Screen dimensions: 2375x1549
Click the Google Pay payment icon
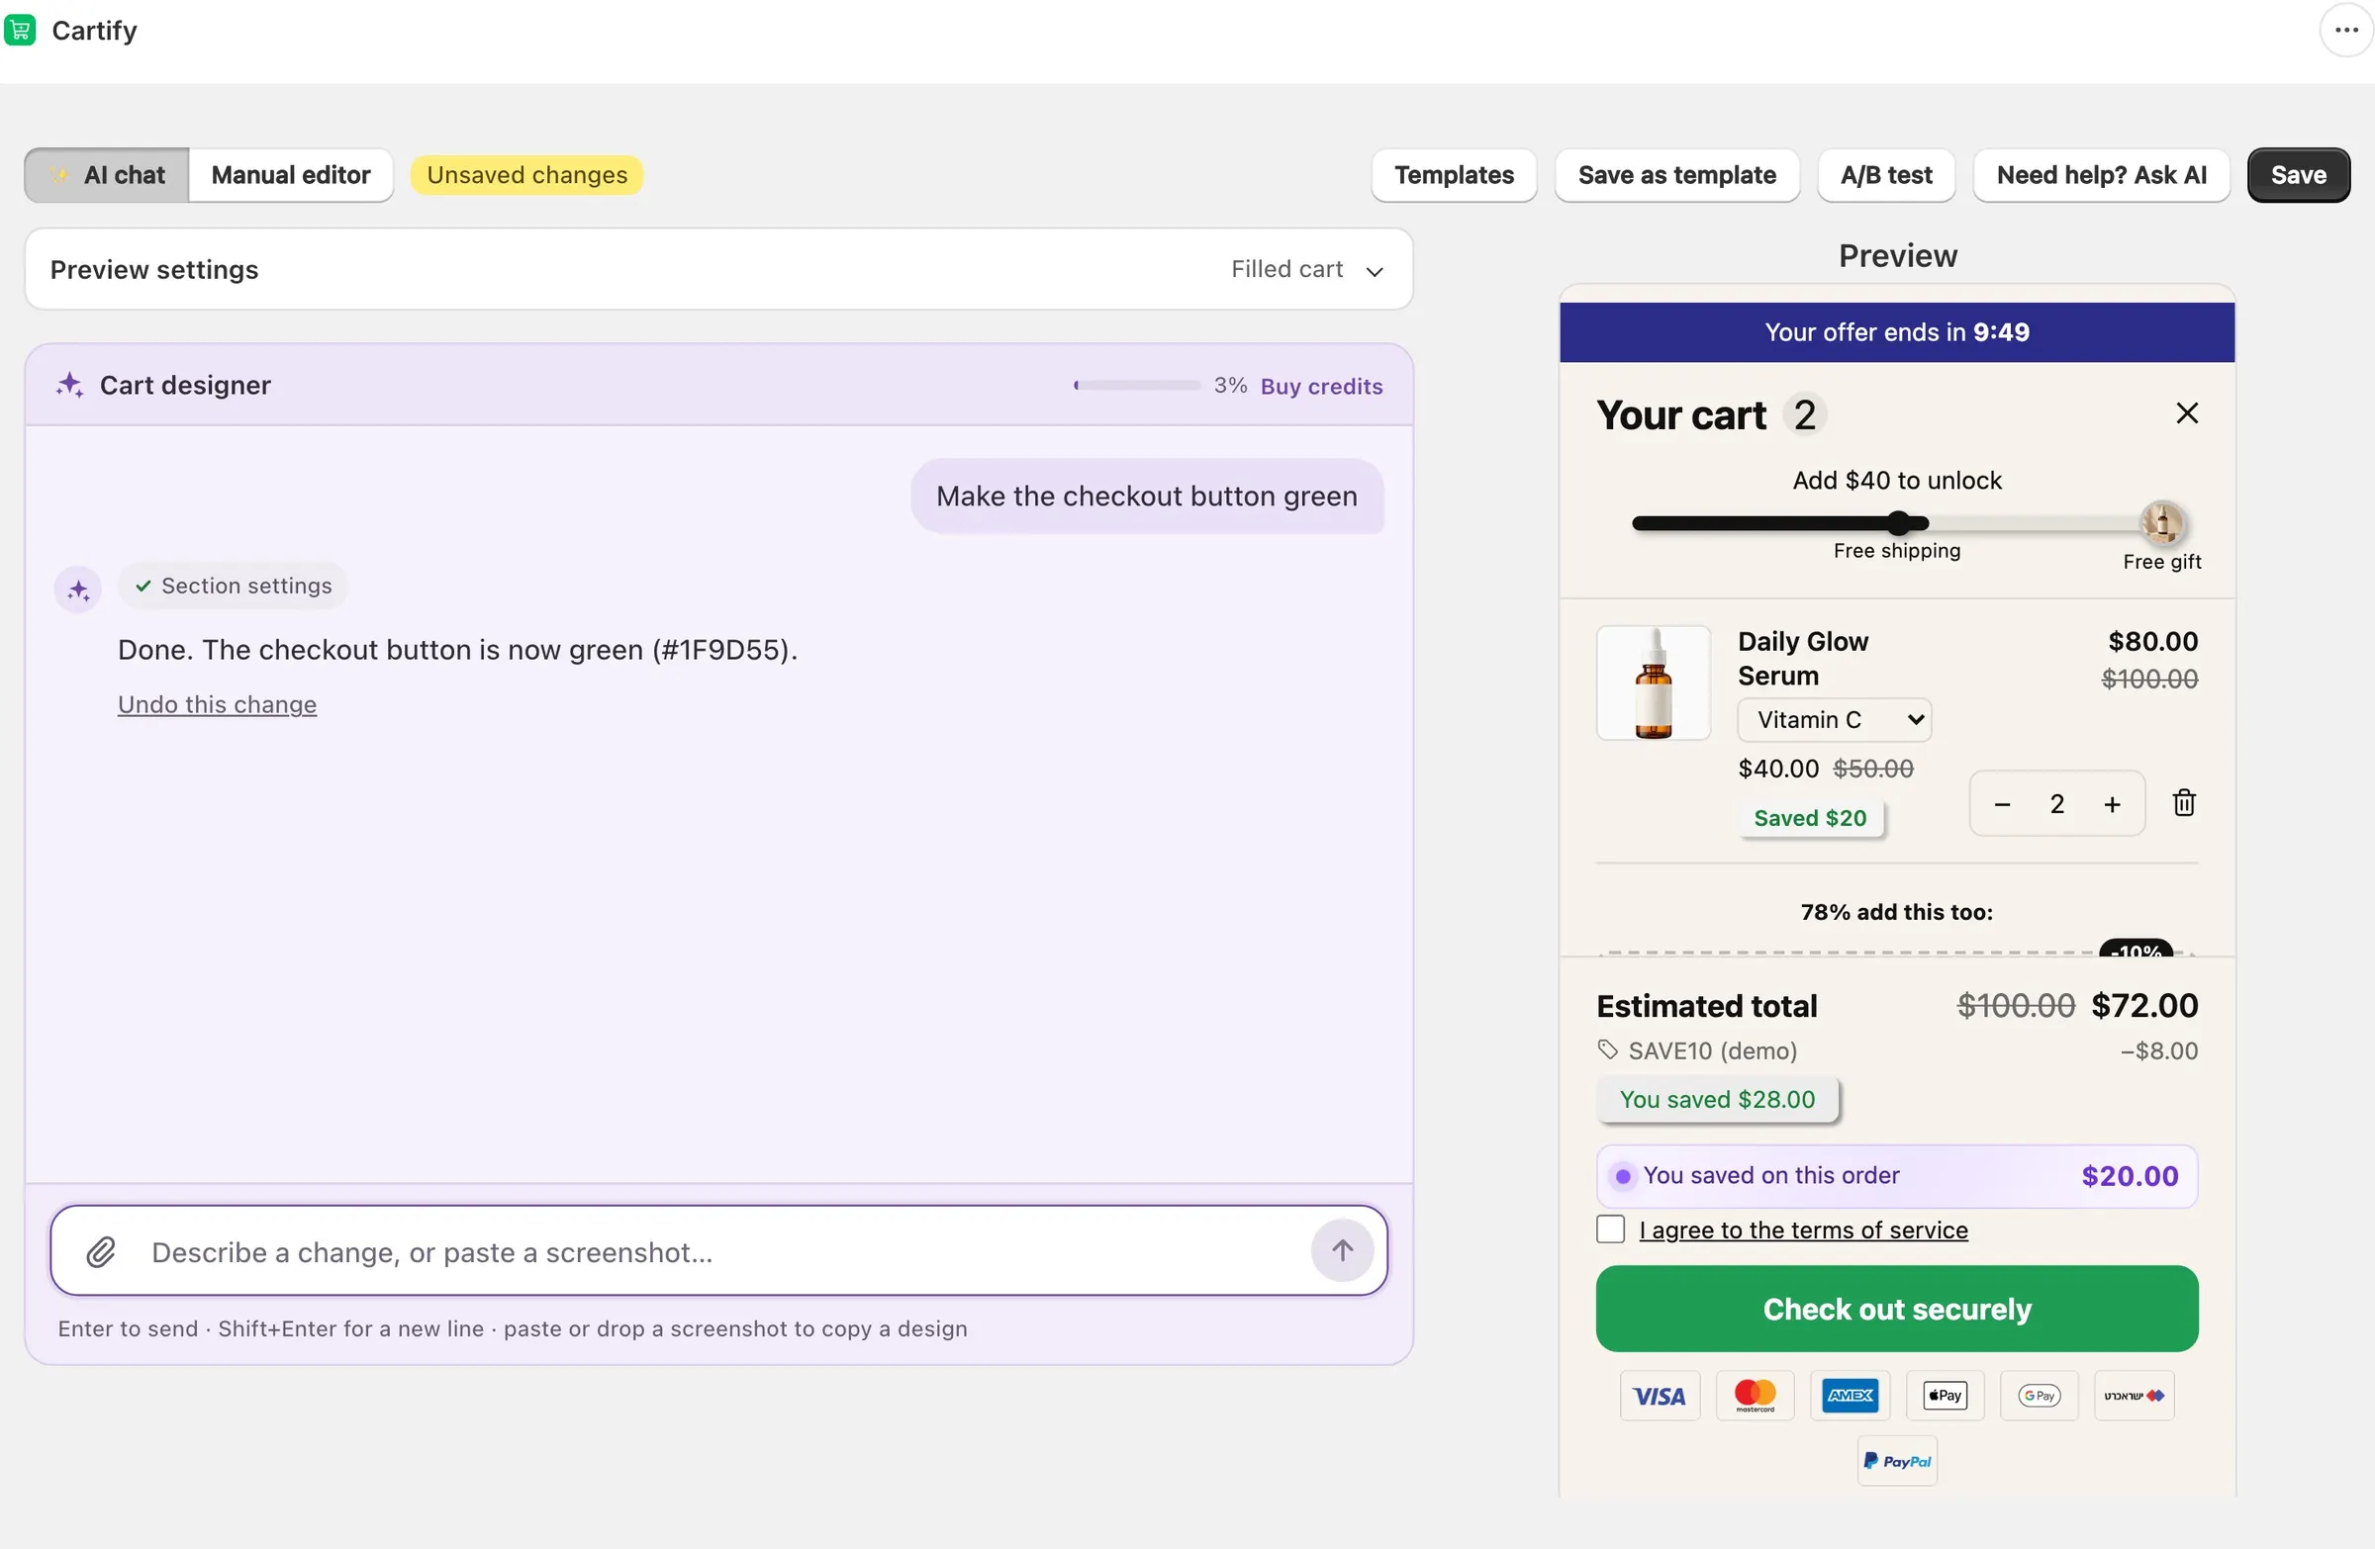tap(2039, 1396)
